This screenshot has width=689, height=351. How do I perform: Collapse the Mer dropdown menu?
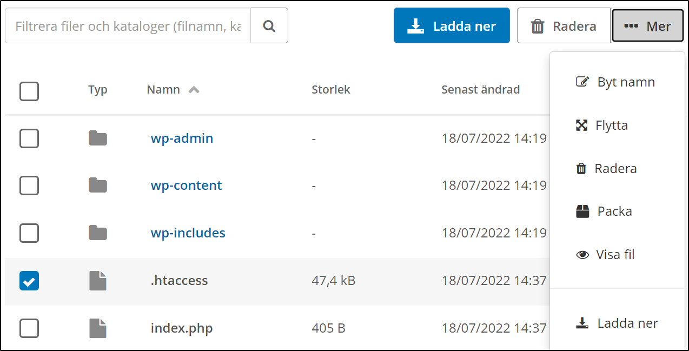click(647, 25)
